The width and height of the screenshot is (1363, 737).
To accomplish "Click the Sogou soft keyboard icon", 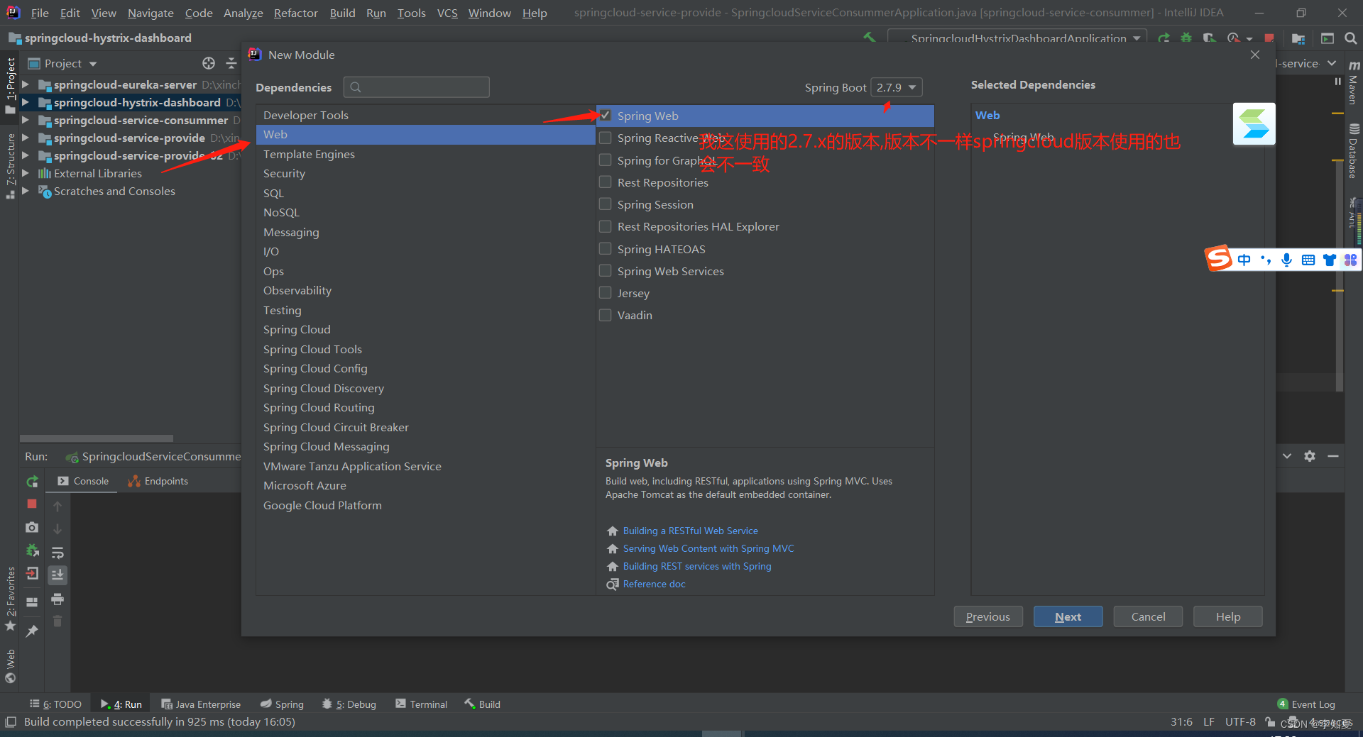I will (1308, 260).
